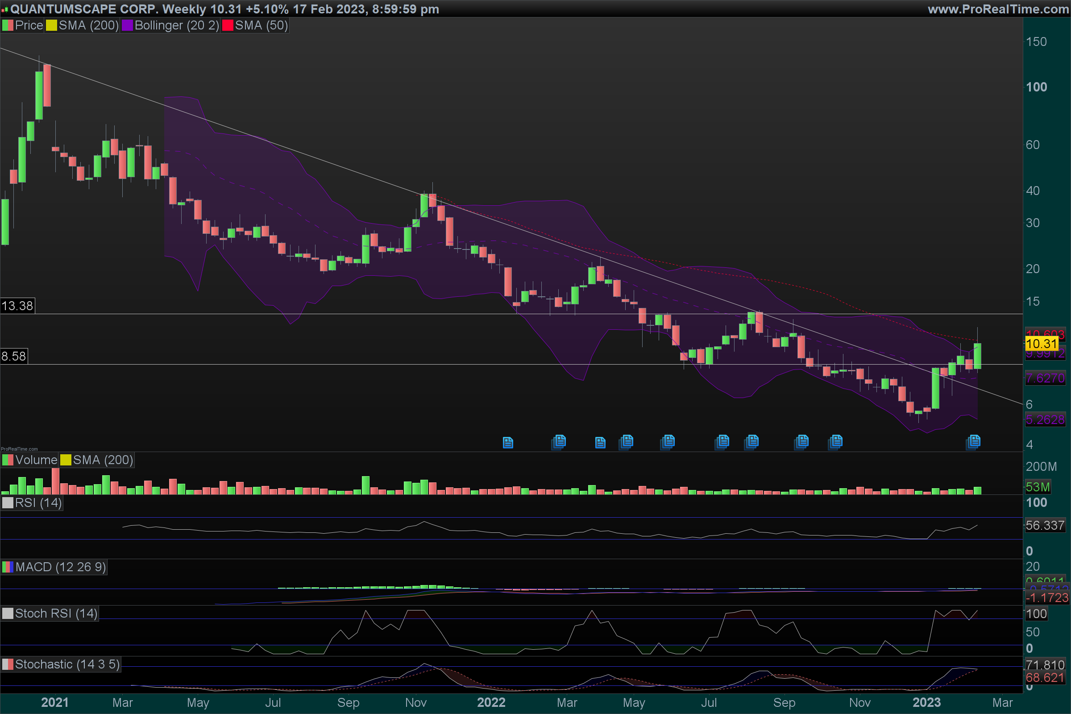The image size is (1071, 714).
Task: Click the Price legend label
Action: 29,25
